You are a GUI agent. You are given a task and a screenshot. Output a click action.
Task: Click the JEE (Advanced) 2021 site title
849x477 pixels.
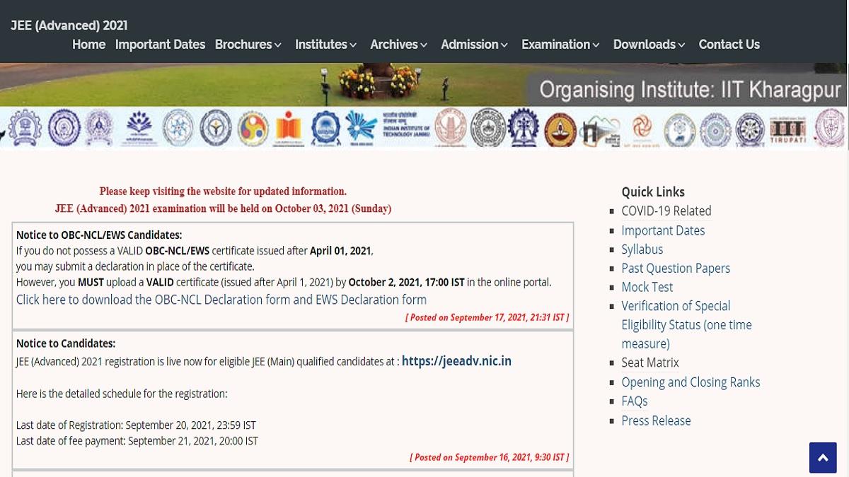click(x=69, y=25)
